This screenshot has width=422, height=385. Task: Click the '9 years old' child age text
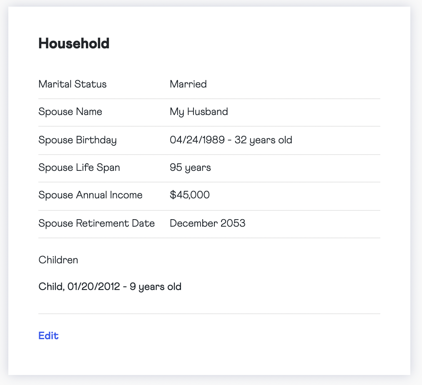click(156, 287)
